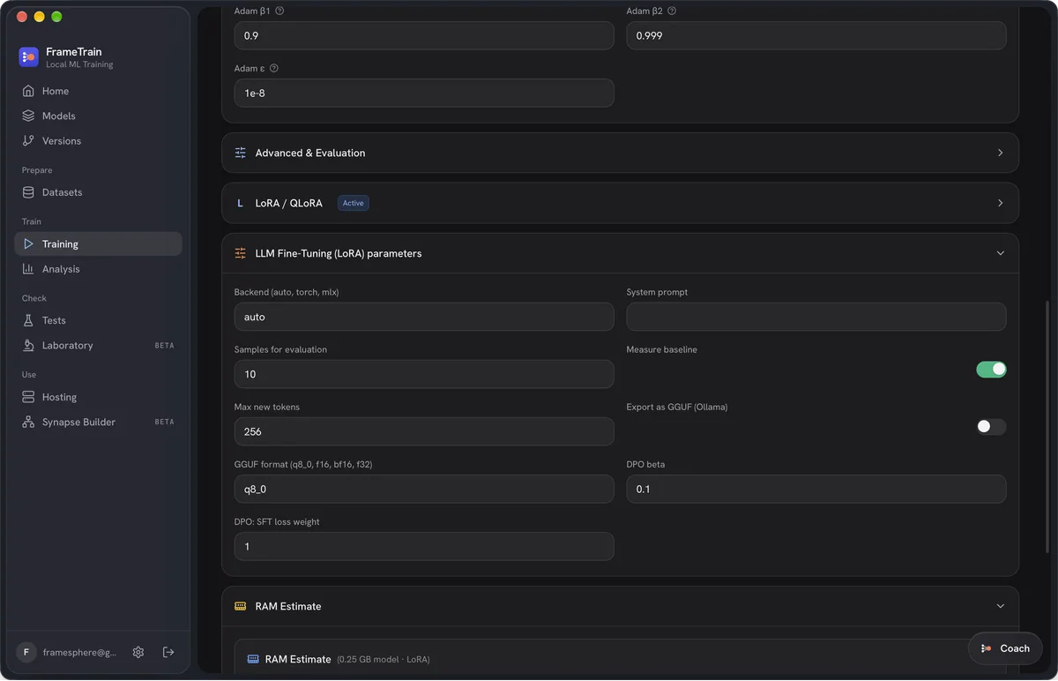Click the Adam β2 value field
The height and width of the screenshot is (681, 1058).
pos(816,35)
